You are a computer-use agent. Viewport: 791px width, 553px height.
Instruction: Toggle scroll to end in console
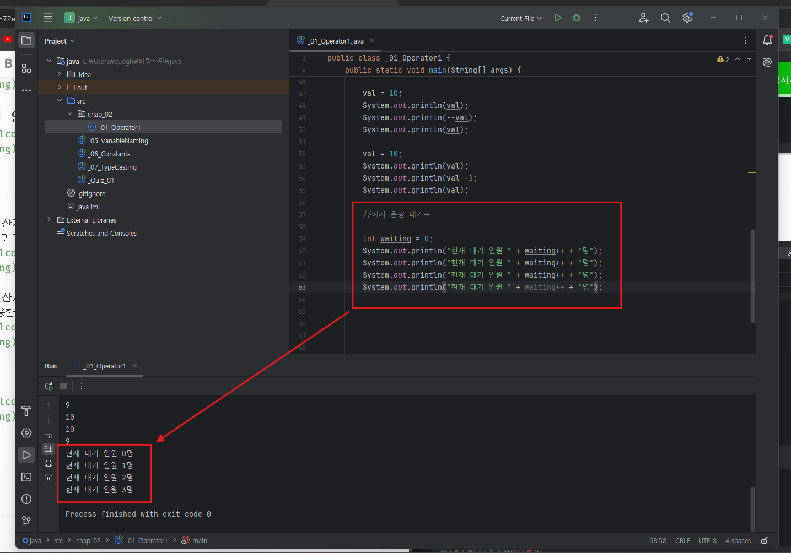(x=49, y=449)
